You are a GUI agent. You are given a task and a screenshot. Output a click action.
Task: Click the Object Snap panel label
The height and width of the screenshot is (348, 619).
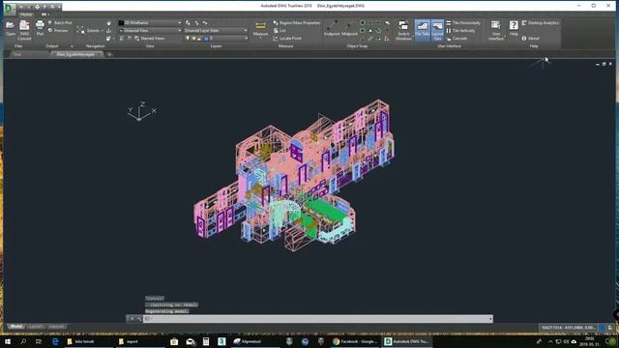point(357,46)
